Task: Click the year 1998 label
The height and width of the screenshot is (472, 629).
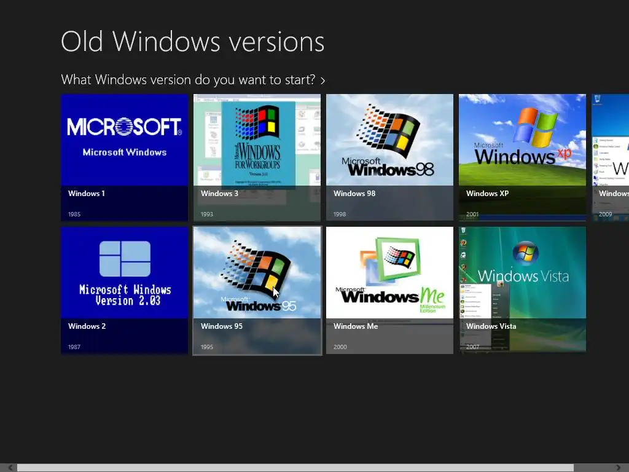Action: 339,214
